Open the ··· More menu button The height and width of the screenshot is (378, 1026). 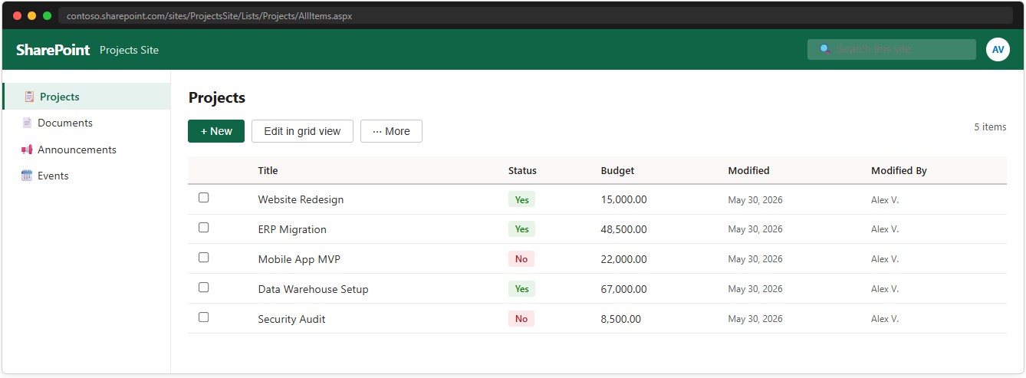391,131
